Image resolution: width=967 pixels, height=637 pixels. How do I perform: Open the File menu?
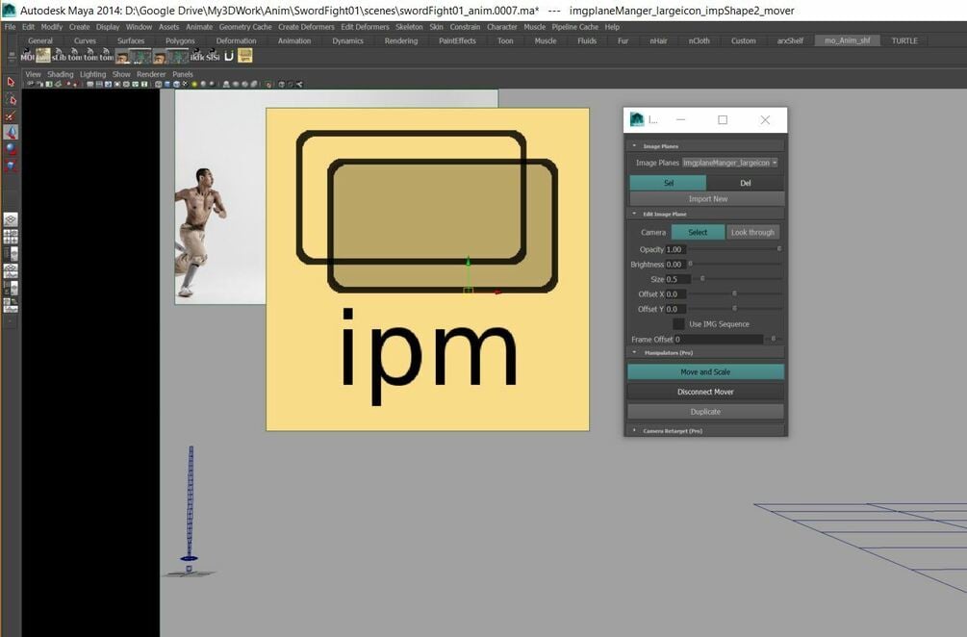coord(10,27)
